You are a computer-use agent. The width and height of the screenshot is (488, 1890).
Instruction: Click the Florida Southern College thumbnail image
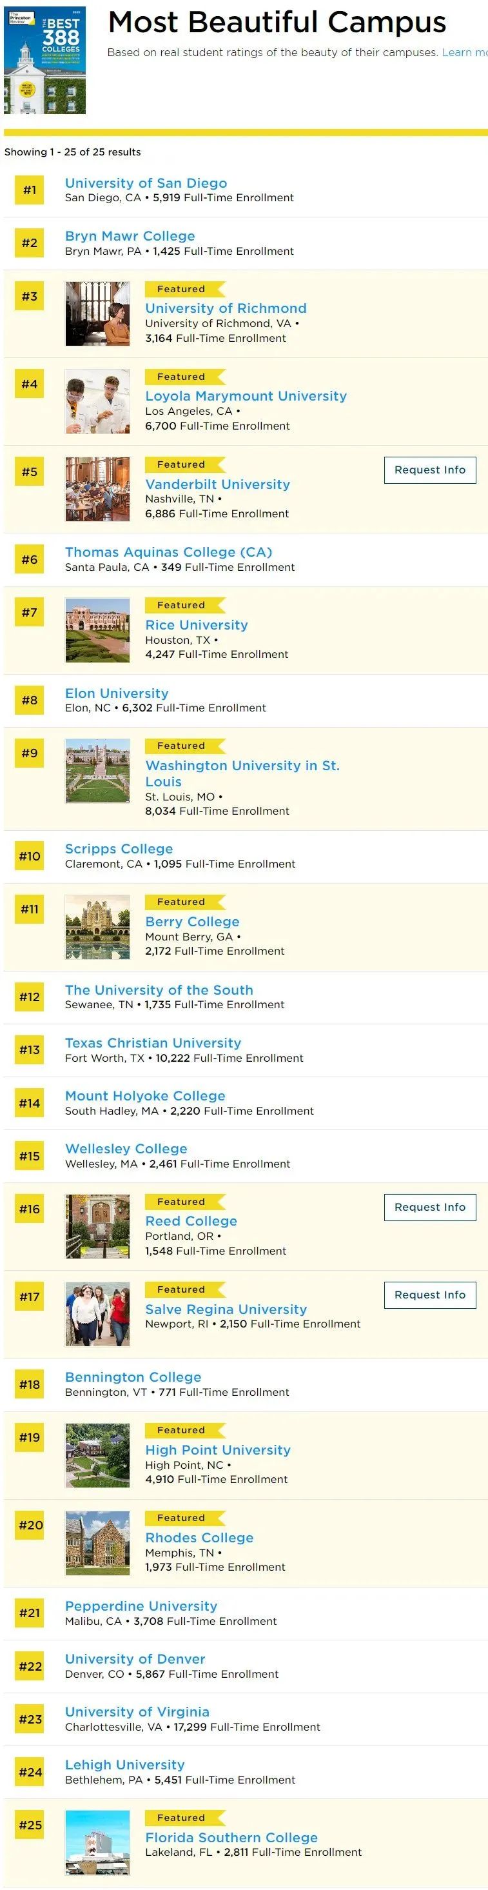tap(97, 1842)
